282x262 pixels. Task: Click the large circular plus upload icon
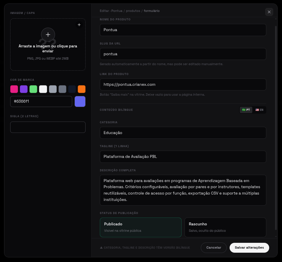48,35
